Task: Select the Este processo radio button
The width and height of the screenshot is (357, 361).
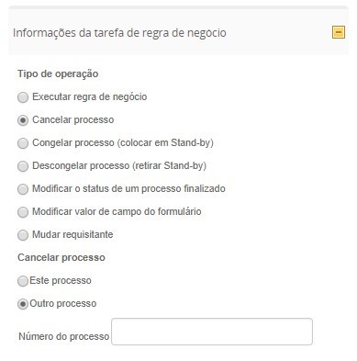Action: pos(23,281)
